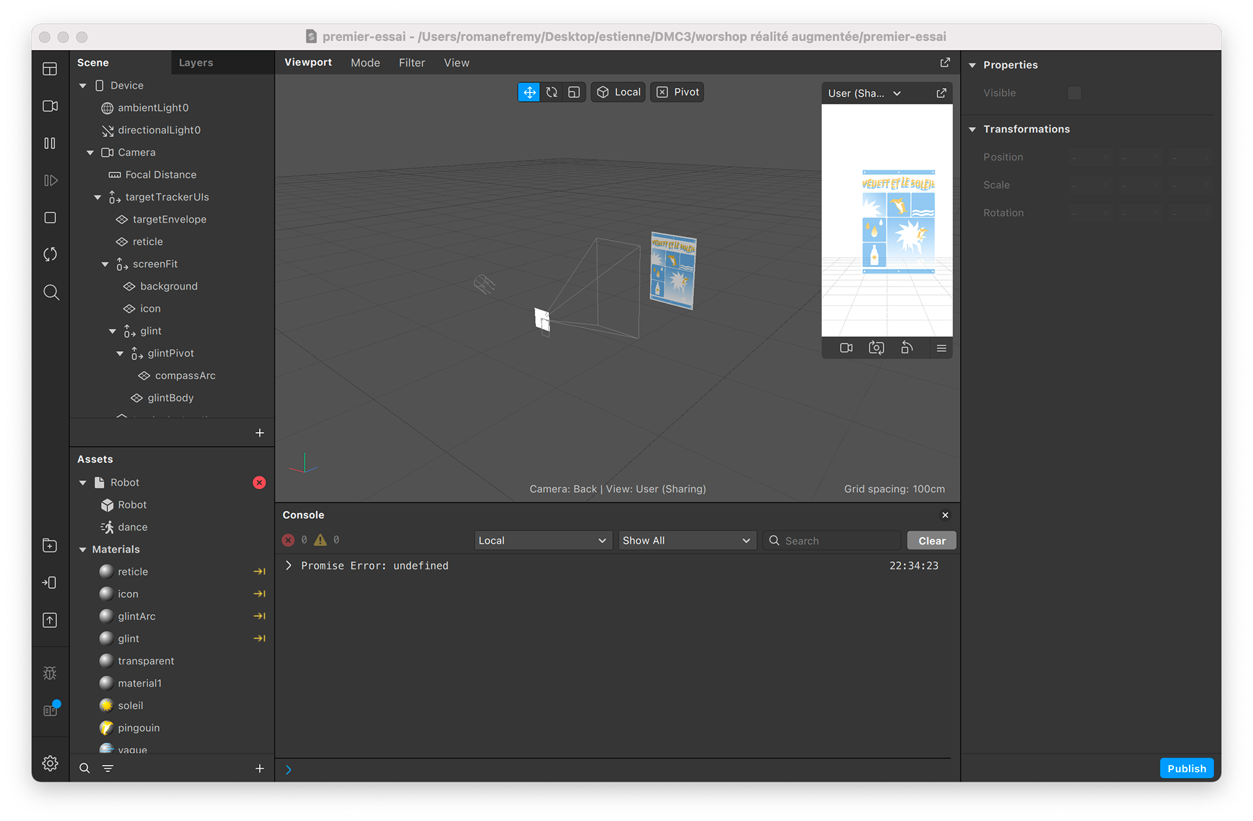
Task: Select the scale manipulator tool
Action: click(x=574, y=92)
